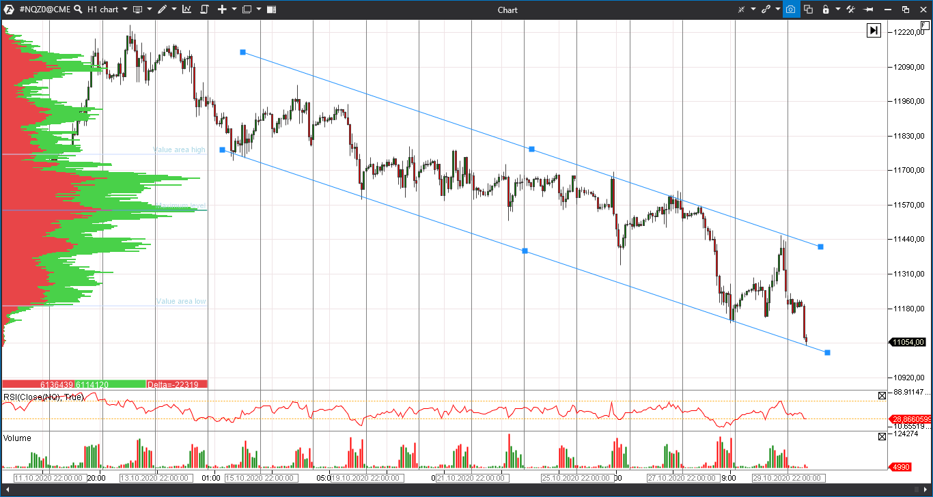Open the indicators tool
This screenshot has height=497, width=933.
tap(187, 9)
